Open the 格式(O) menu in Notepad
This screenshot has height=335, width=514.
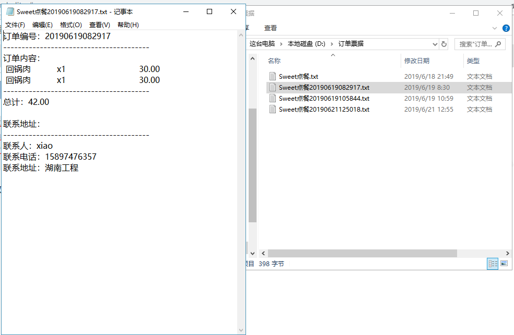coord(69,25)
